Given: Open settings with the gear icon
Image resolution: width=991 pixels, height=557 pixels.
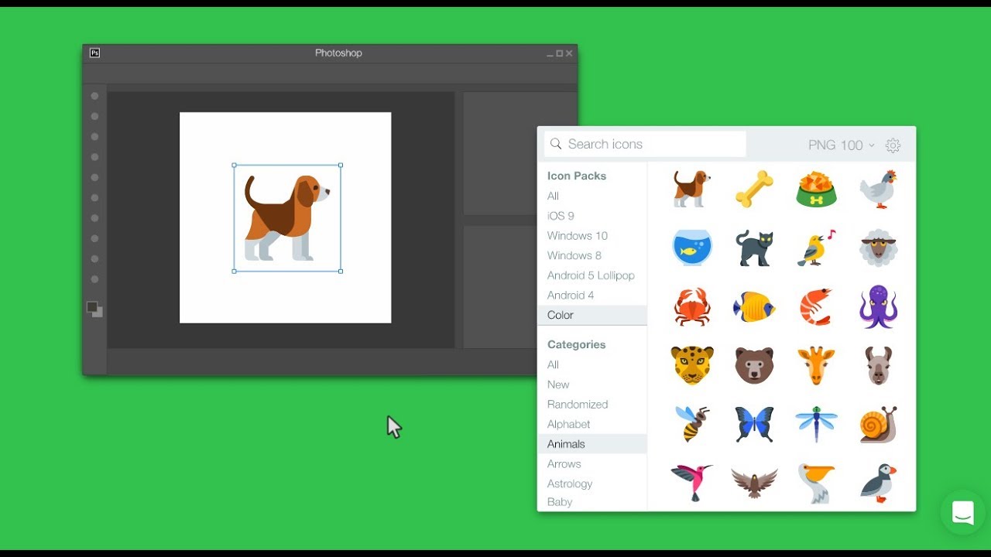Looking at the screenshot, I should [x=893, y=145].
